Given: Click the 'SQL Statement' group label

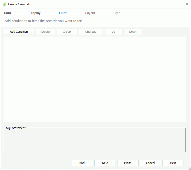Looking at the screenshot, I should (16, 128).
